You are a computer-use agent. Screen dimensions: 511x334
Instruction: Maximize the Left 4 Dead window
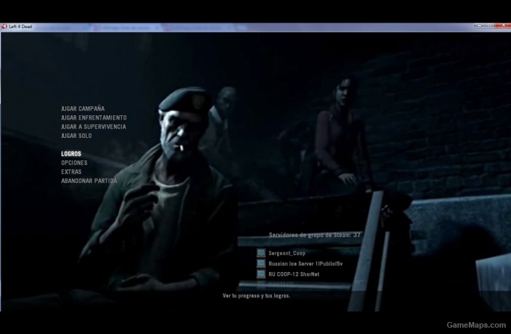click(x=489, y=25)
